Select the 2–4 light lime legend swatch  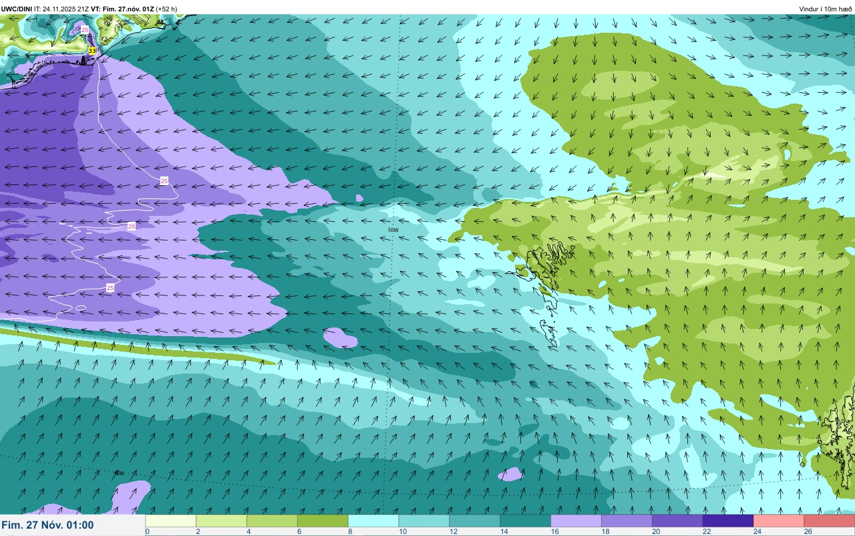pos(221,521)
